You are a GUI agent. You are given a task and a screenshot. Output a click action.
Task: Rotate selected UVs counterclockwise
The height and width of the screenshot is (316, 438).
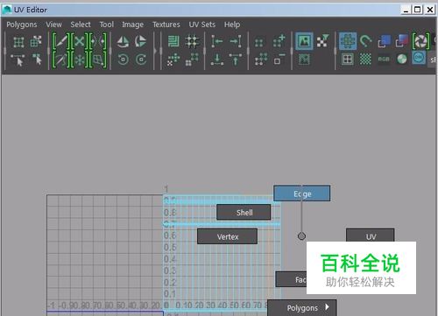pyautogui.click(x=123, y=60)
